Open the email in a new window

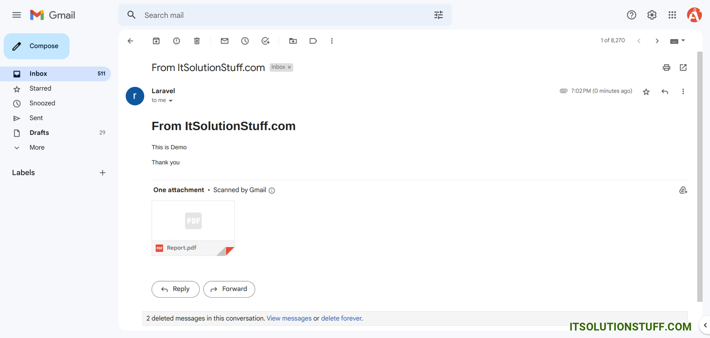tap(683, 67)
